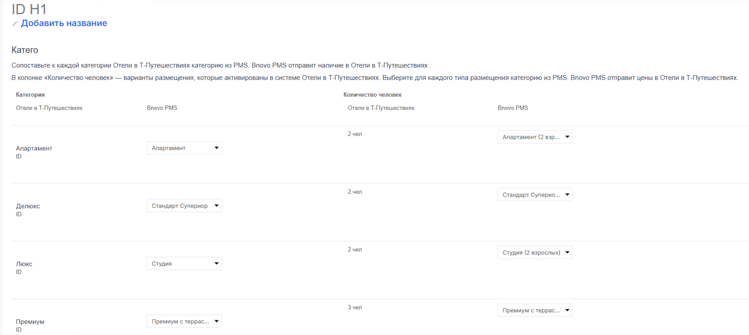Click the 3 чел occupancy label
The image size is (749, 335).
pyautogui.click(x=355, y=308)
